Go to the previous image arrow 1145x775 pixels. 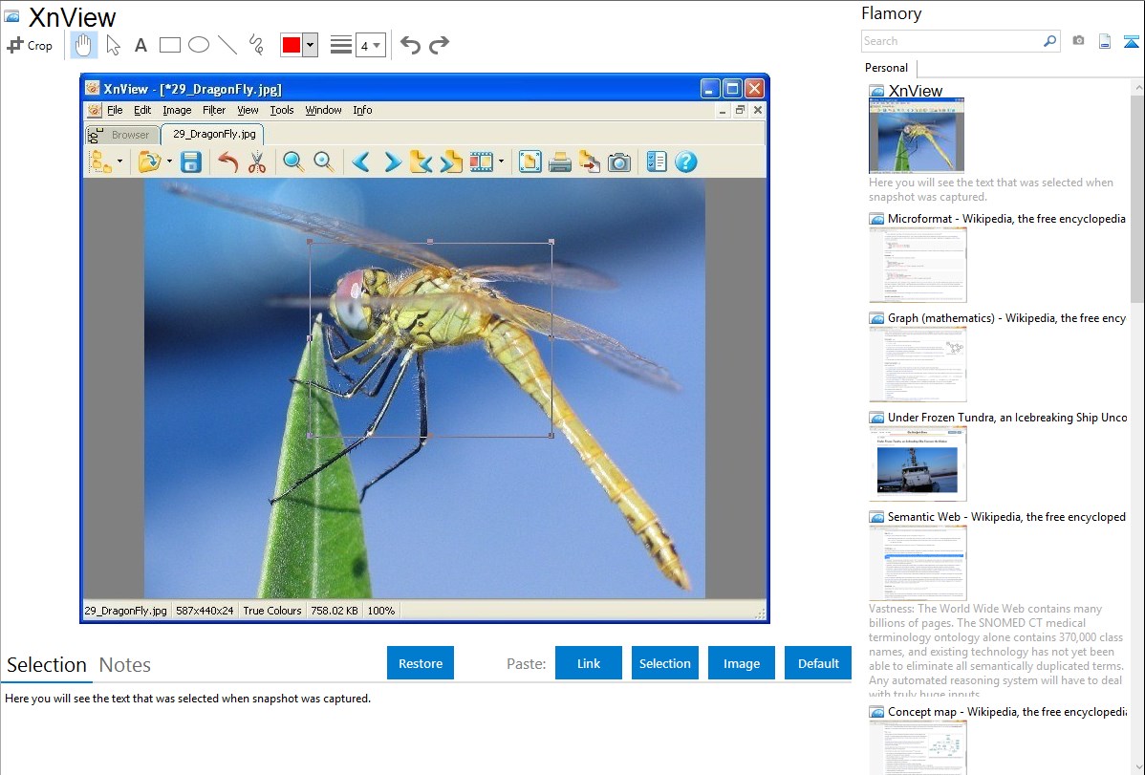[x=360, y=161]
